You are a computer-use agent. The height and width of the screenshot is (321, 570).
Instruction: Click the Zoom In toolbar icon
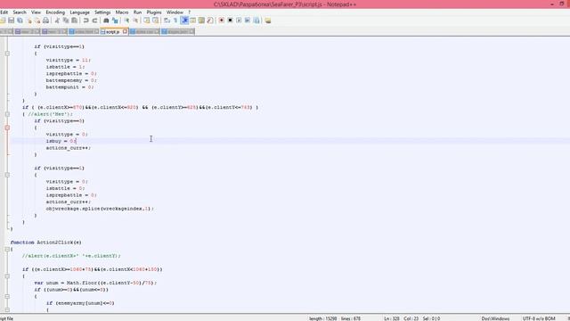126,21
